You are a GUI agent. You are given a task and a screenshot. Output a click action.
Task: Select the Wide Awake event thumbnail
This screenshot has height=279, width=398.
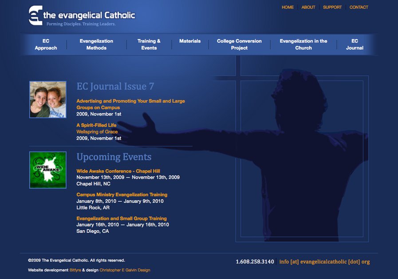47,169
